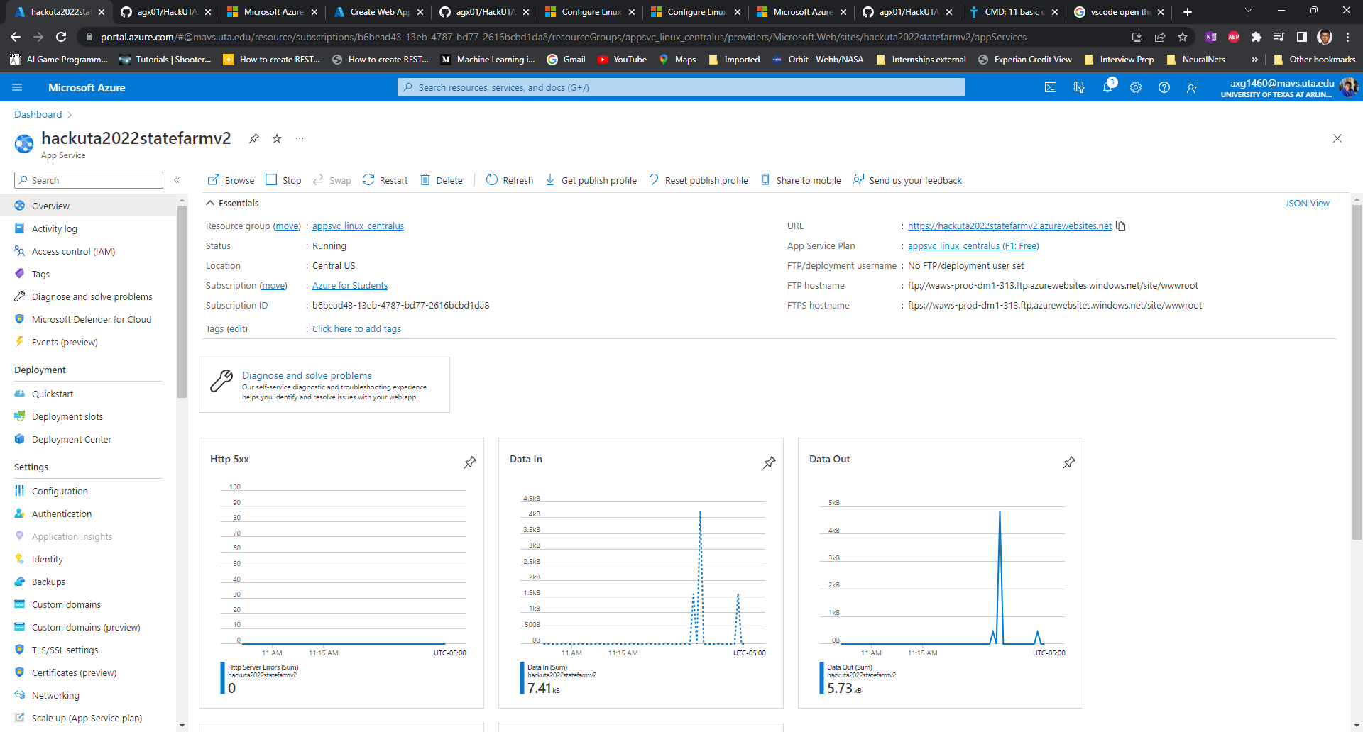Open the more actions ellipsis

coord(300,138)
